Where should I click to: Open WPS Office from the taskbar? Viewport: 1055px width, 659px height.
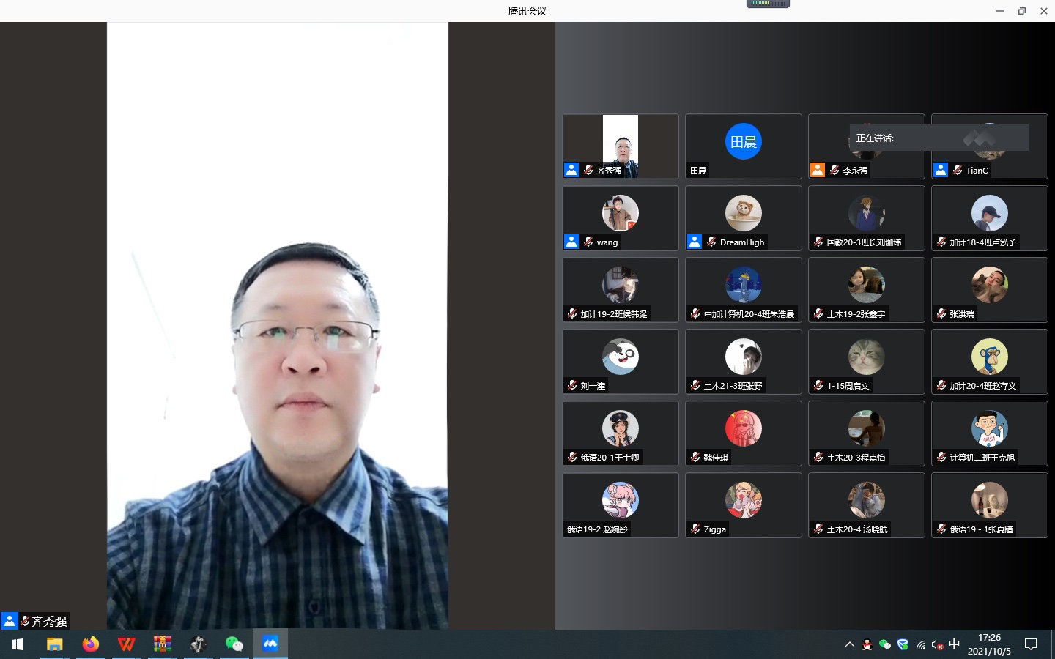(x=126, y=644)
